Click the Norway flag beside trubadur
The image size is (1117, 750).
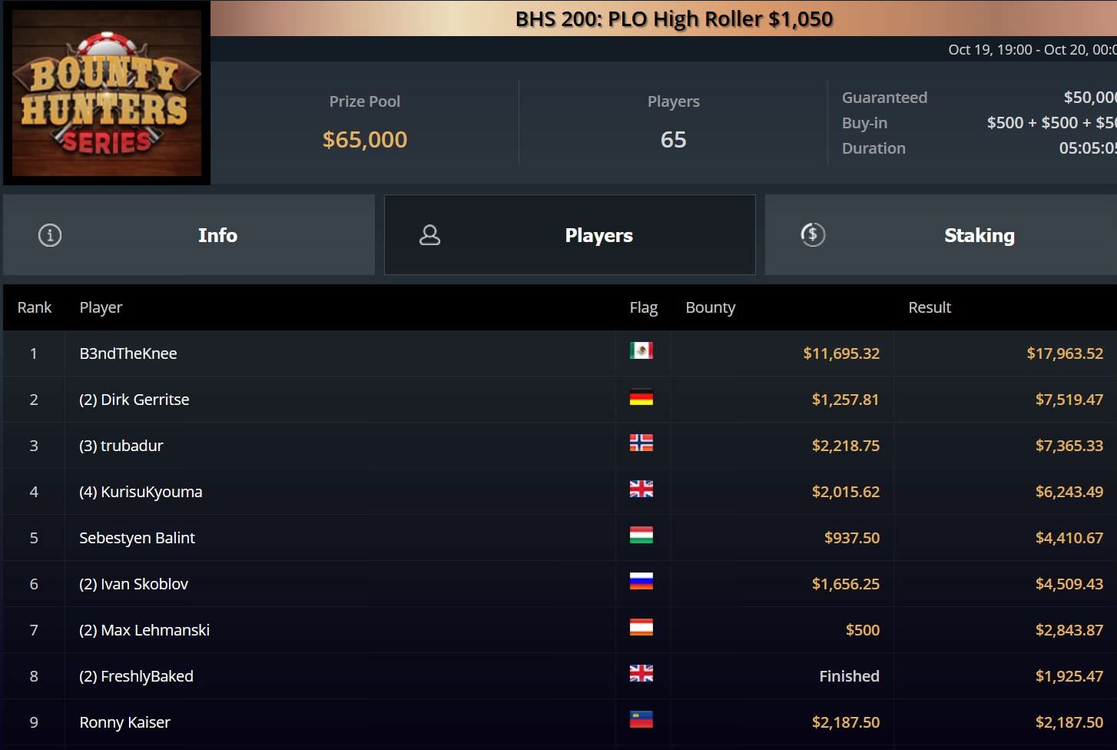pos(641,443)
